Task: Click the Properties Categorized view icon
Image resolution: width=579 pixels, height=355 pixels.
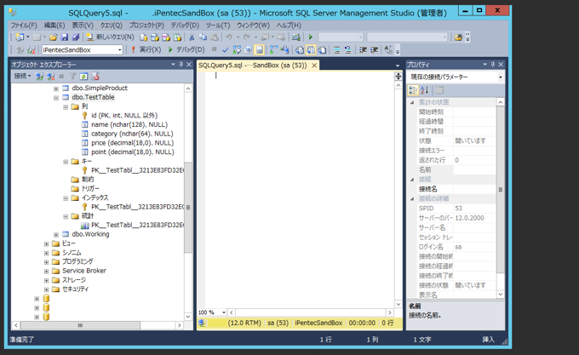Action: pyautogui.click(x=413, y=90)
